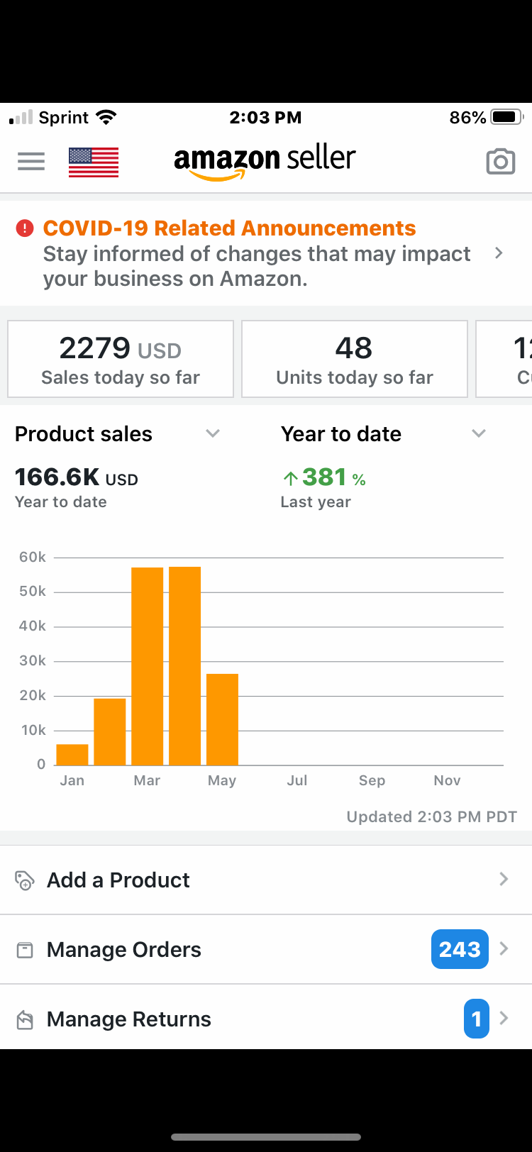The width and height of the screenshot is (532, 1152).
Task: Open Manage Orders menu item
Action: [124, 950]
